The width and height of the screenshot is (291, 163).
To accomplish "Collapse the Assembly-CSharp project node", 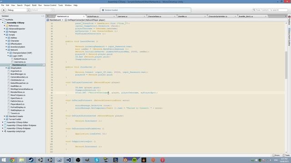I will click(x=3, y=23).
